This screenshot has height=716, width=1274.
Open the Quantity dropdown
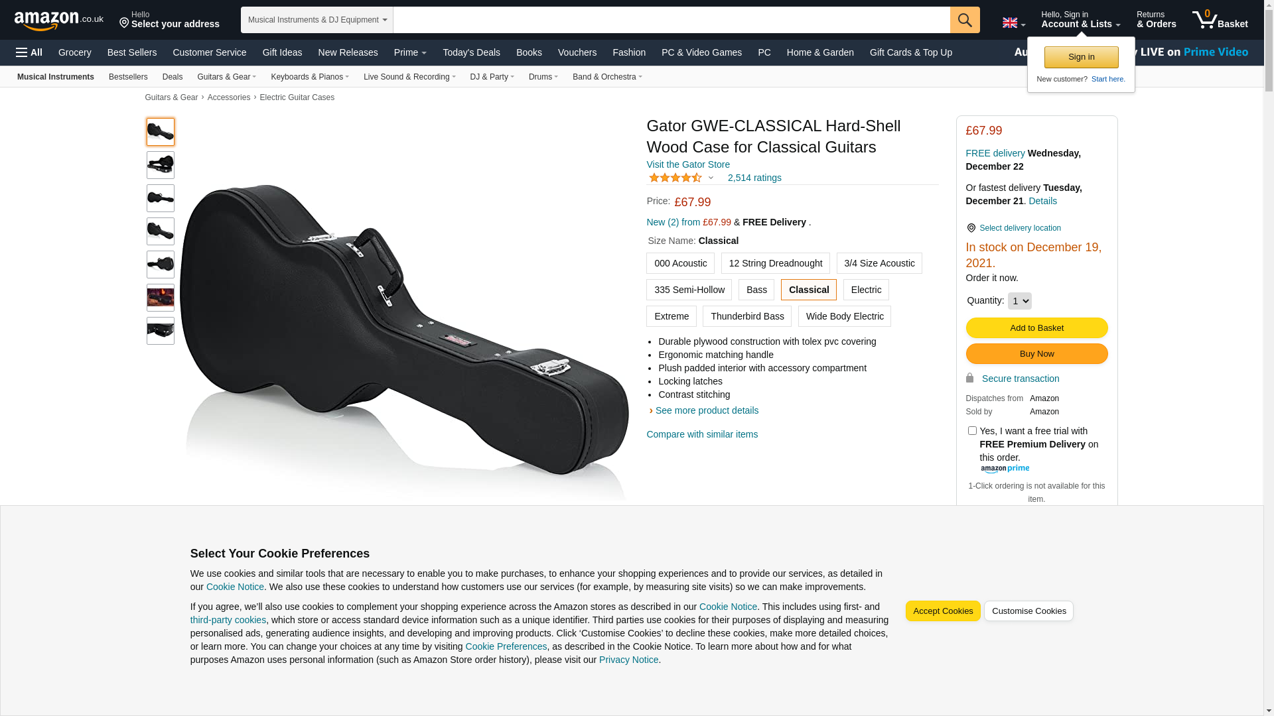pos(1020,301)
